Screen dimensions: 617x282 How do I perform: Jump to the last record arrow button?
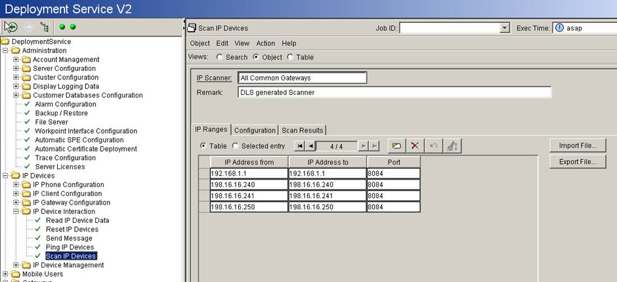pos(374,146)
